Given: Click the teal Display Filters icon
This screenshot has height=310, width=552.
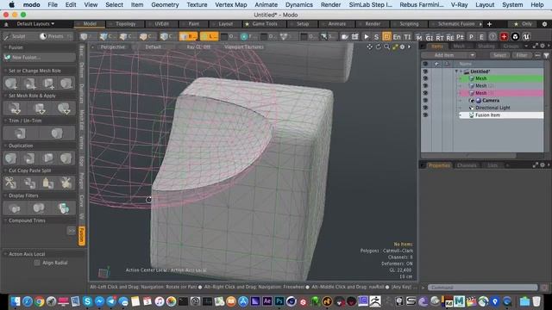Looking at the screenshot, I should [x=64, y=208].
